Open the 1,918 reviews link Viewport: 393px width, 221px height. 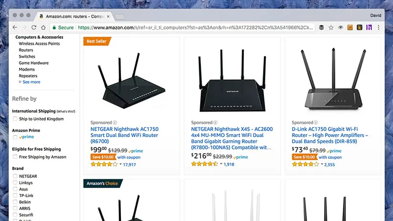tap(229, 165)
